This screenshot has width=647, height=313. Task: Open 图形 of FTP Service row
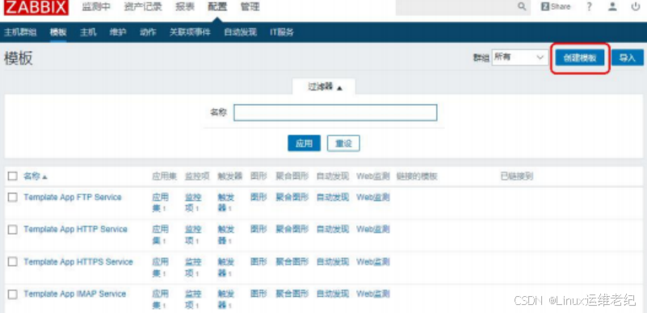pos(258,198)
